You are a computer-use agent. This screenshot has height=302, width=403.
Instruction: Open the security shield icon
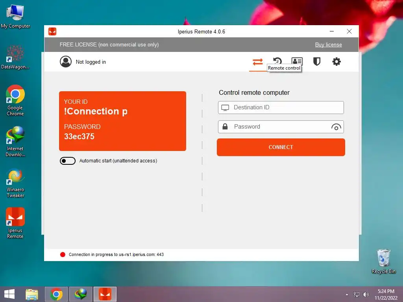[317, 62]
